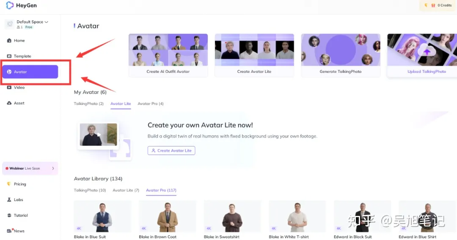Click the Free plan badge
This screenshot has width=457, height=240.
tap(29, 27)
